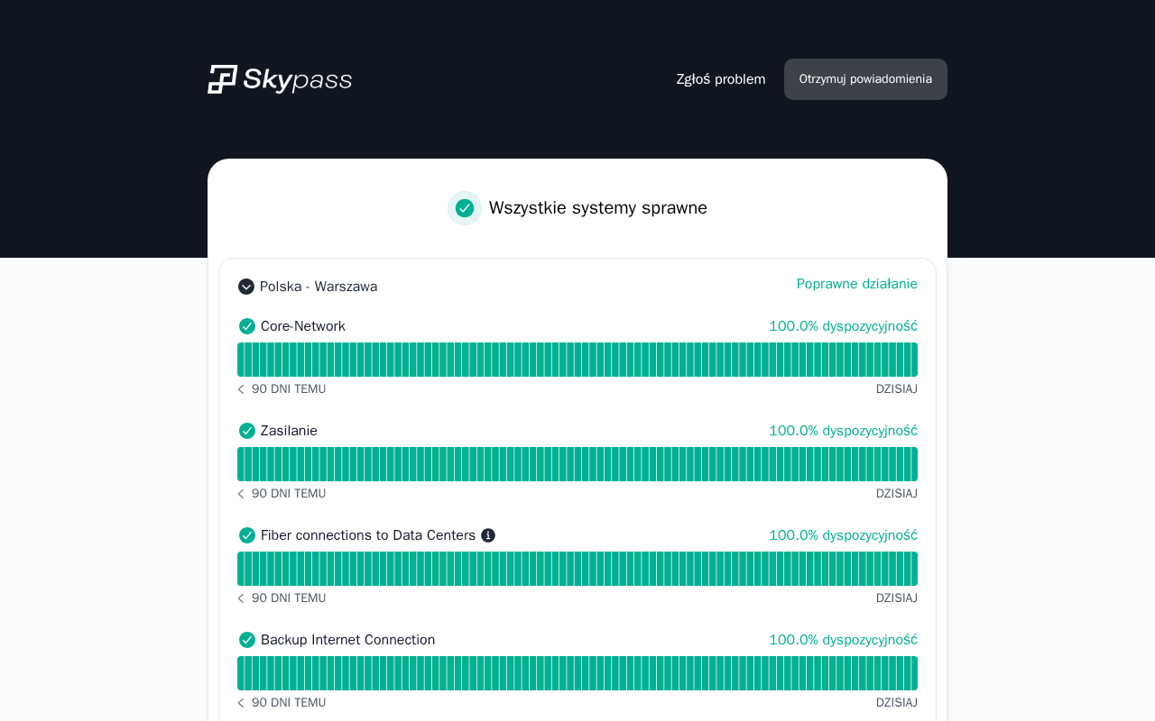This screenshot has width=1155, height=721.
Task: Click the all systems operational checkmark icon
Action: tap(465, 208)
